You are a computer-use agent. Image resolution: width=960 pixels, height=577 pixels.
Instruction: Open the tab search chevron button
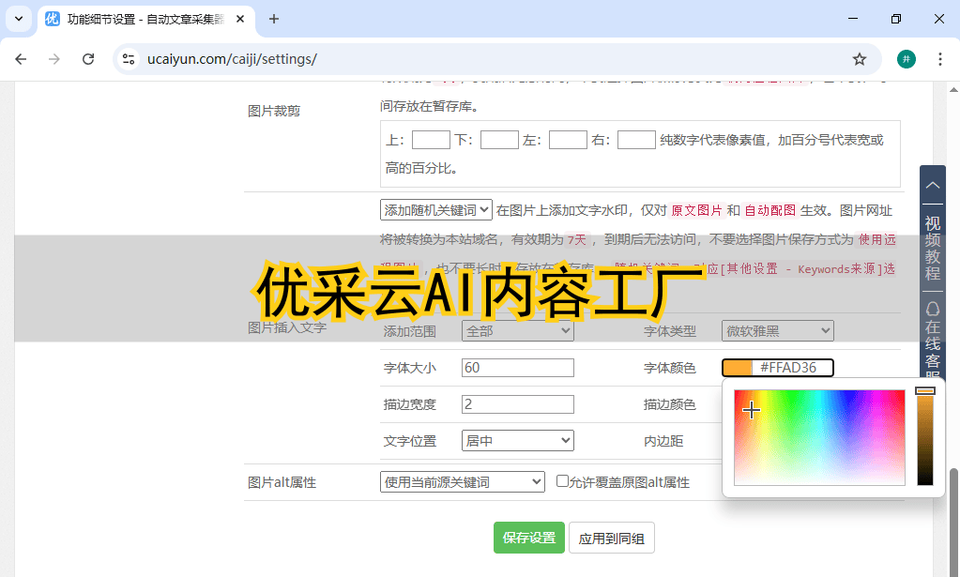click(x=18, y=19)
